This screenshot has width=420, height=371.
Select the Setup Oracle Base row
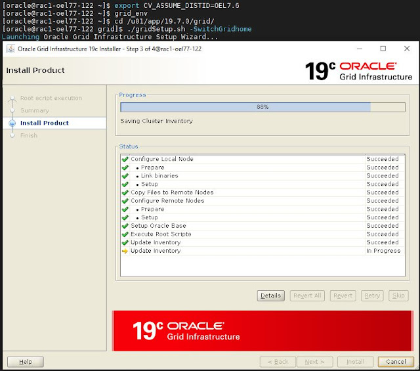point(262,226)
